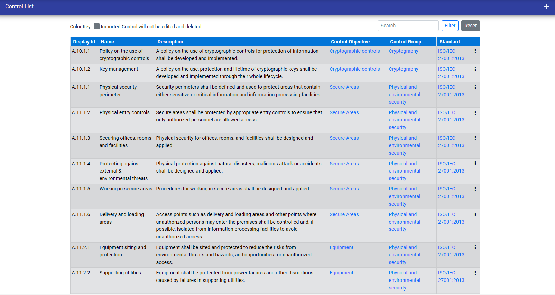
Task: Open the row menu for A.11.2.2
Action: pos(475,273)
